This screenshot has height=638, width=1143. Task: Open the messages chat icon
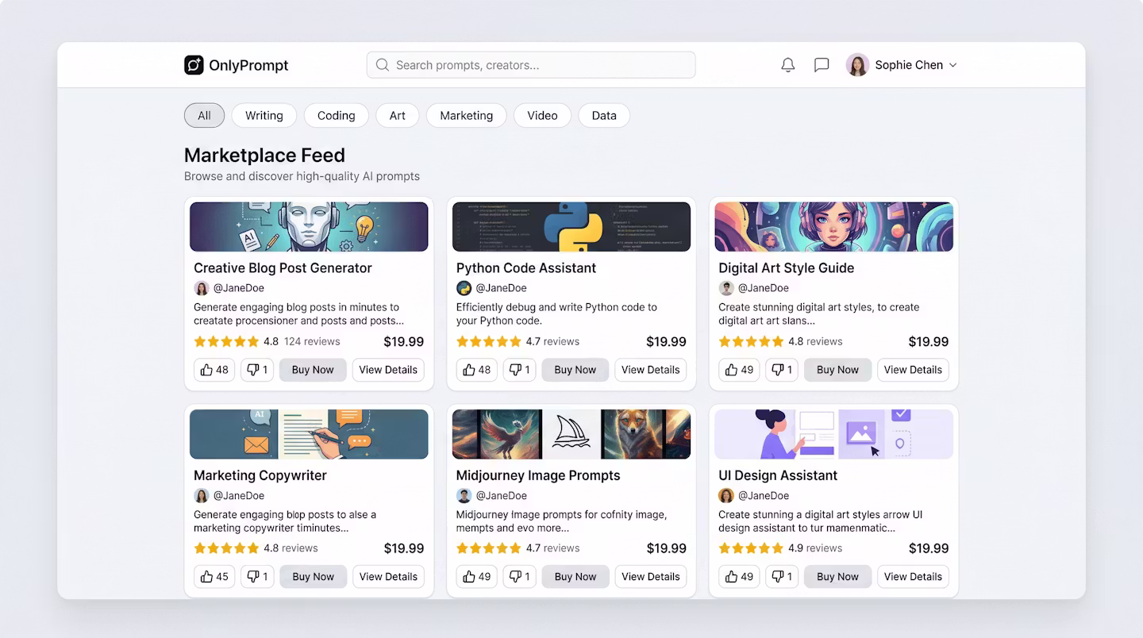click(x=822, y=65)
